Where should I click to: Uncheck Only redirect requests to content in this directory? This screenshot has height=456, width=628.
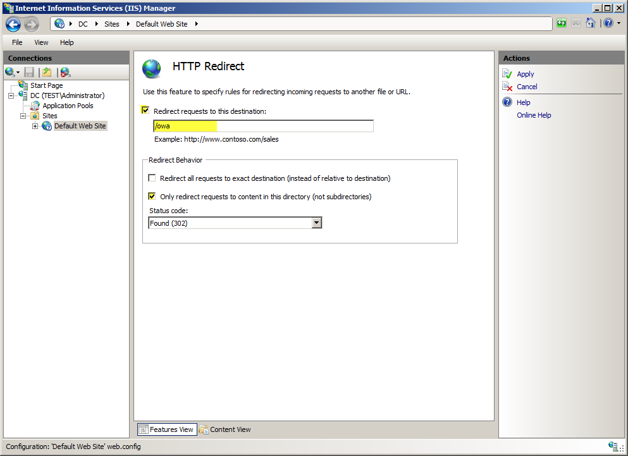(x=152, y=196)
